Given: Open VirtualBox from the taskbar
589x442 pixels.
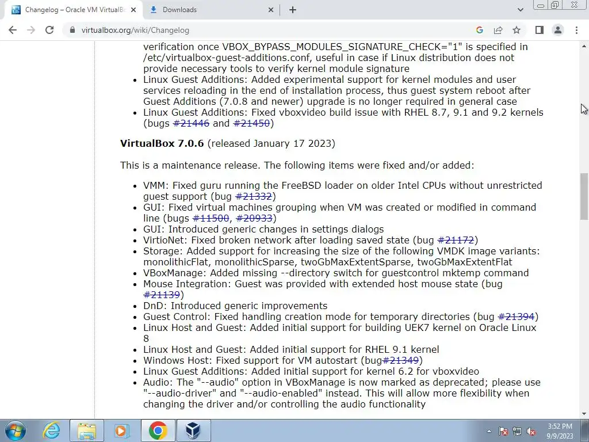Looking at the screenshot, I should point(193,430).
